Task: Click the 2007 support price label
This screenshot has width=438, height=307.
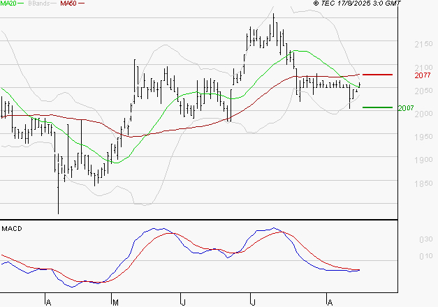Action: click(405, 108)
